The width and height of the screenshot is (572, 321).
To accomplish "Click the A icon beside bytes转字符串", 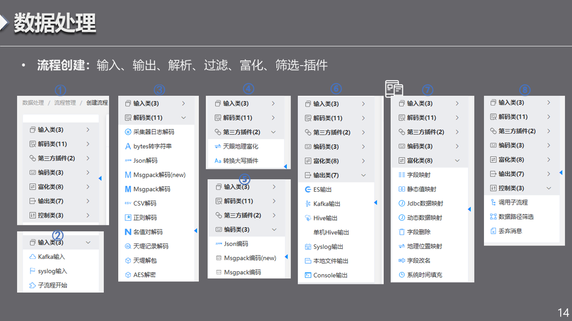I will (128, 146).
